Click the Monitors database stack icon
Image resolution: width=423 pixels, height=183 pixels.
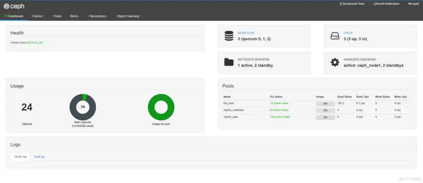coord(229,36)
